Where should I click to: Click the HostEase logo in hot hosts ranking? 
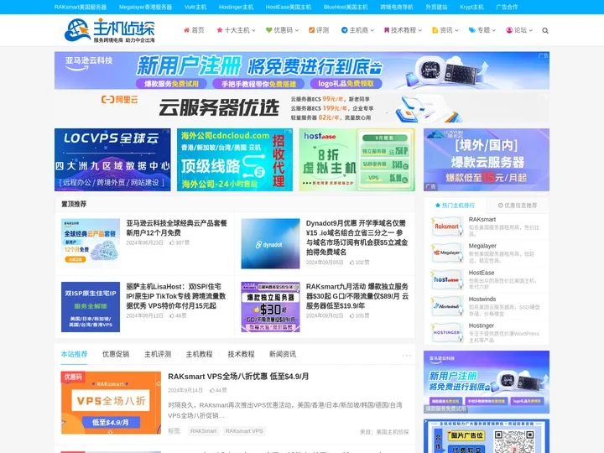click(x=447, y=279)
